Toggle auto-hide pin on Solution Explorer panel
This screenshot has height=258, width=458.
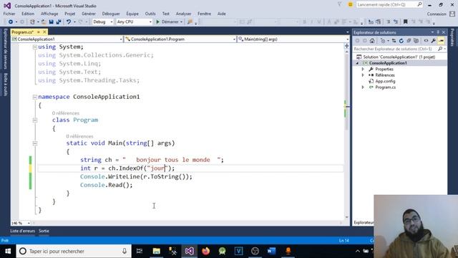point(438,32)
